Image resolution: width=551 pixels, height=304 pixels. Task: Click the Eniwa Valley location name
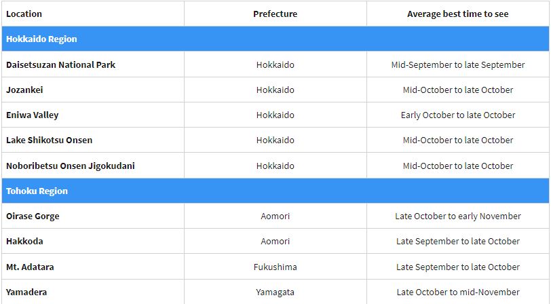pos(33,115)
